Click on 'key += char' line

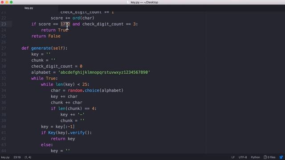(x=64, y=96)
